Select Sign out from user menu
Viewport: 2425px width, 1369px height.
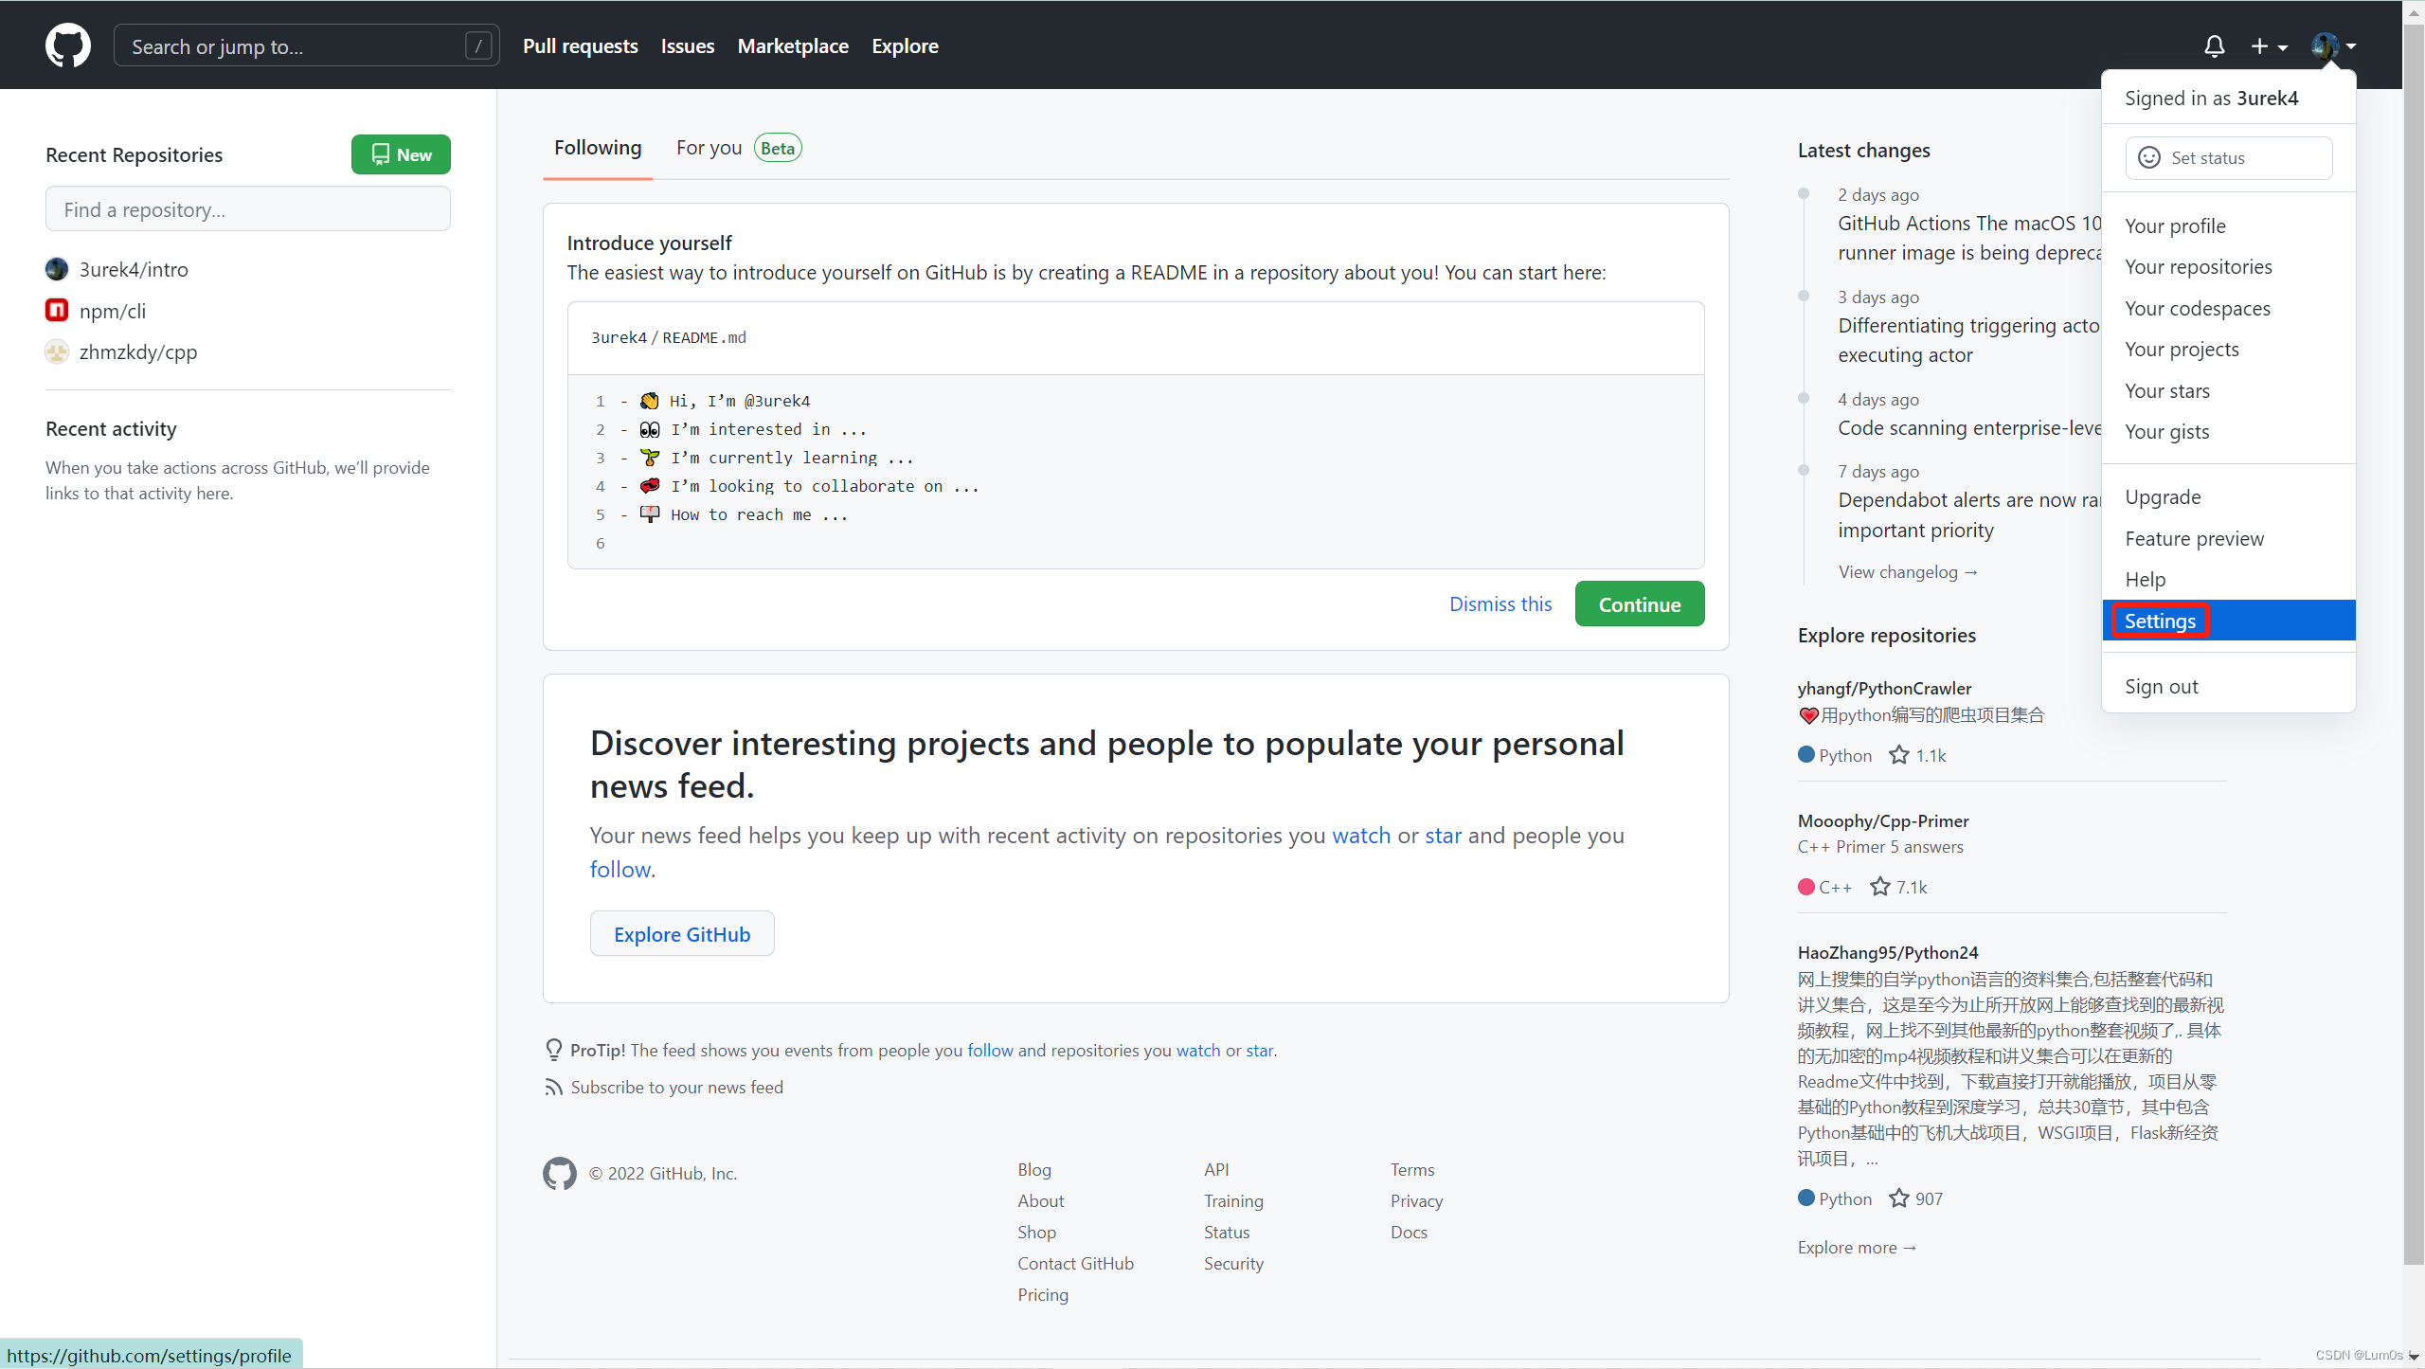[2229, 686]
